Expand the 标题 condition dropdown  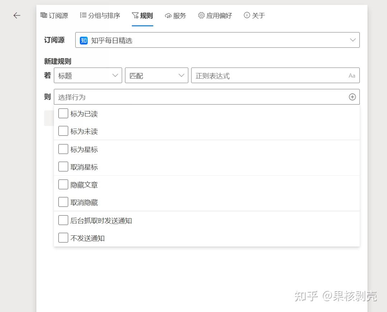(115, 75)
